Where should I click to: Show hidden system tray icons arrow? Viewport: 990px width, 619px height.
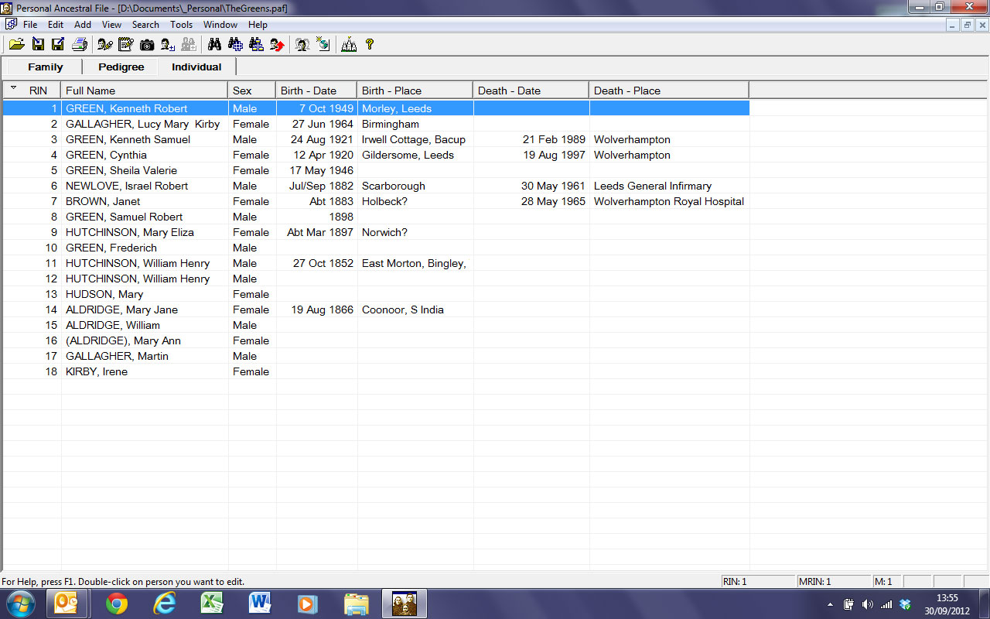point(830,604)
